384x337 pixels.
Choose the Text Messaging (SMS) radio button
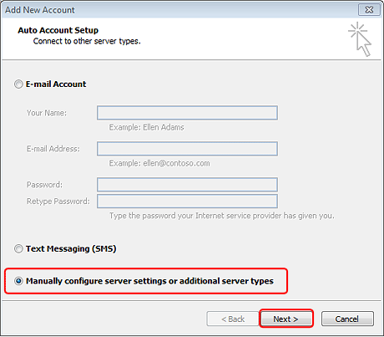(18, 248)
